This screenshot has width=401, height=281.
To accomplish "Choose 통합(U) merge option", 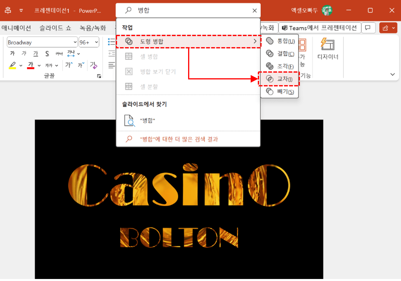I will (x=280, y=41).
